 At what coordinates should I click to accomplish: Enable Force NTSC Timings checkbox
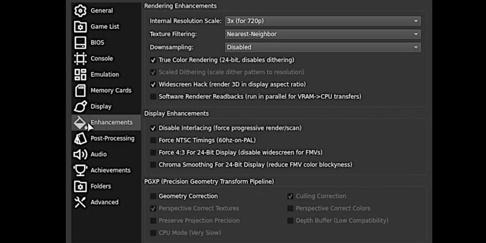pyautogui.click(x=153, y=140)
